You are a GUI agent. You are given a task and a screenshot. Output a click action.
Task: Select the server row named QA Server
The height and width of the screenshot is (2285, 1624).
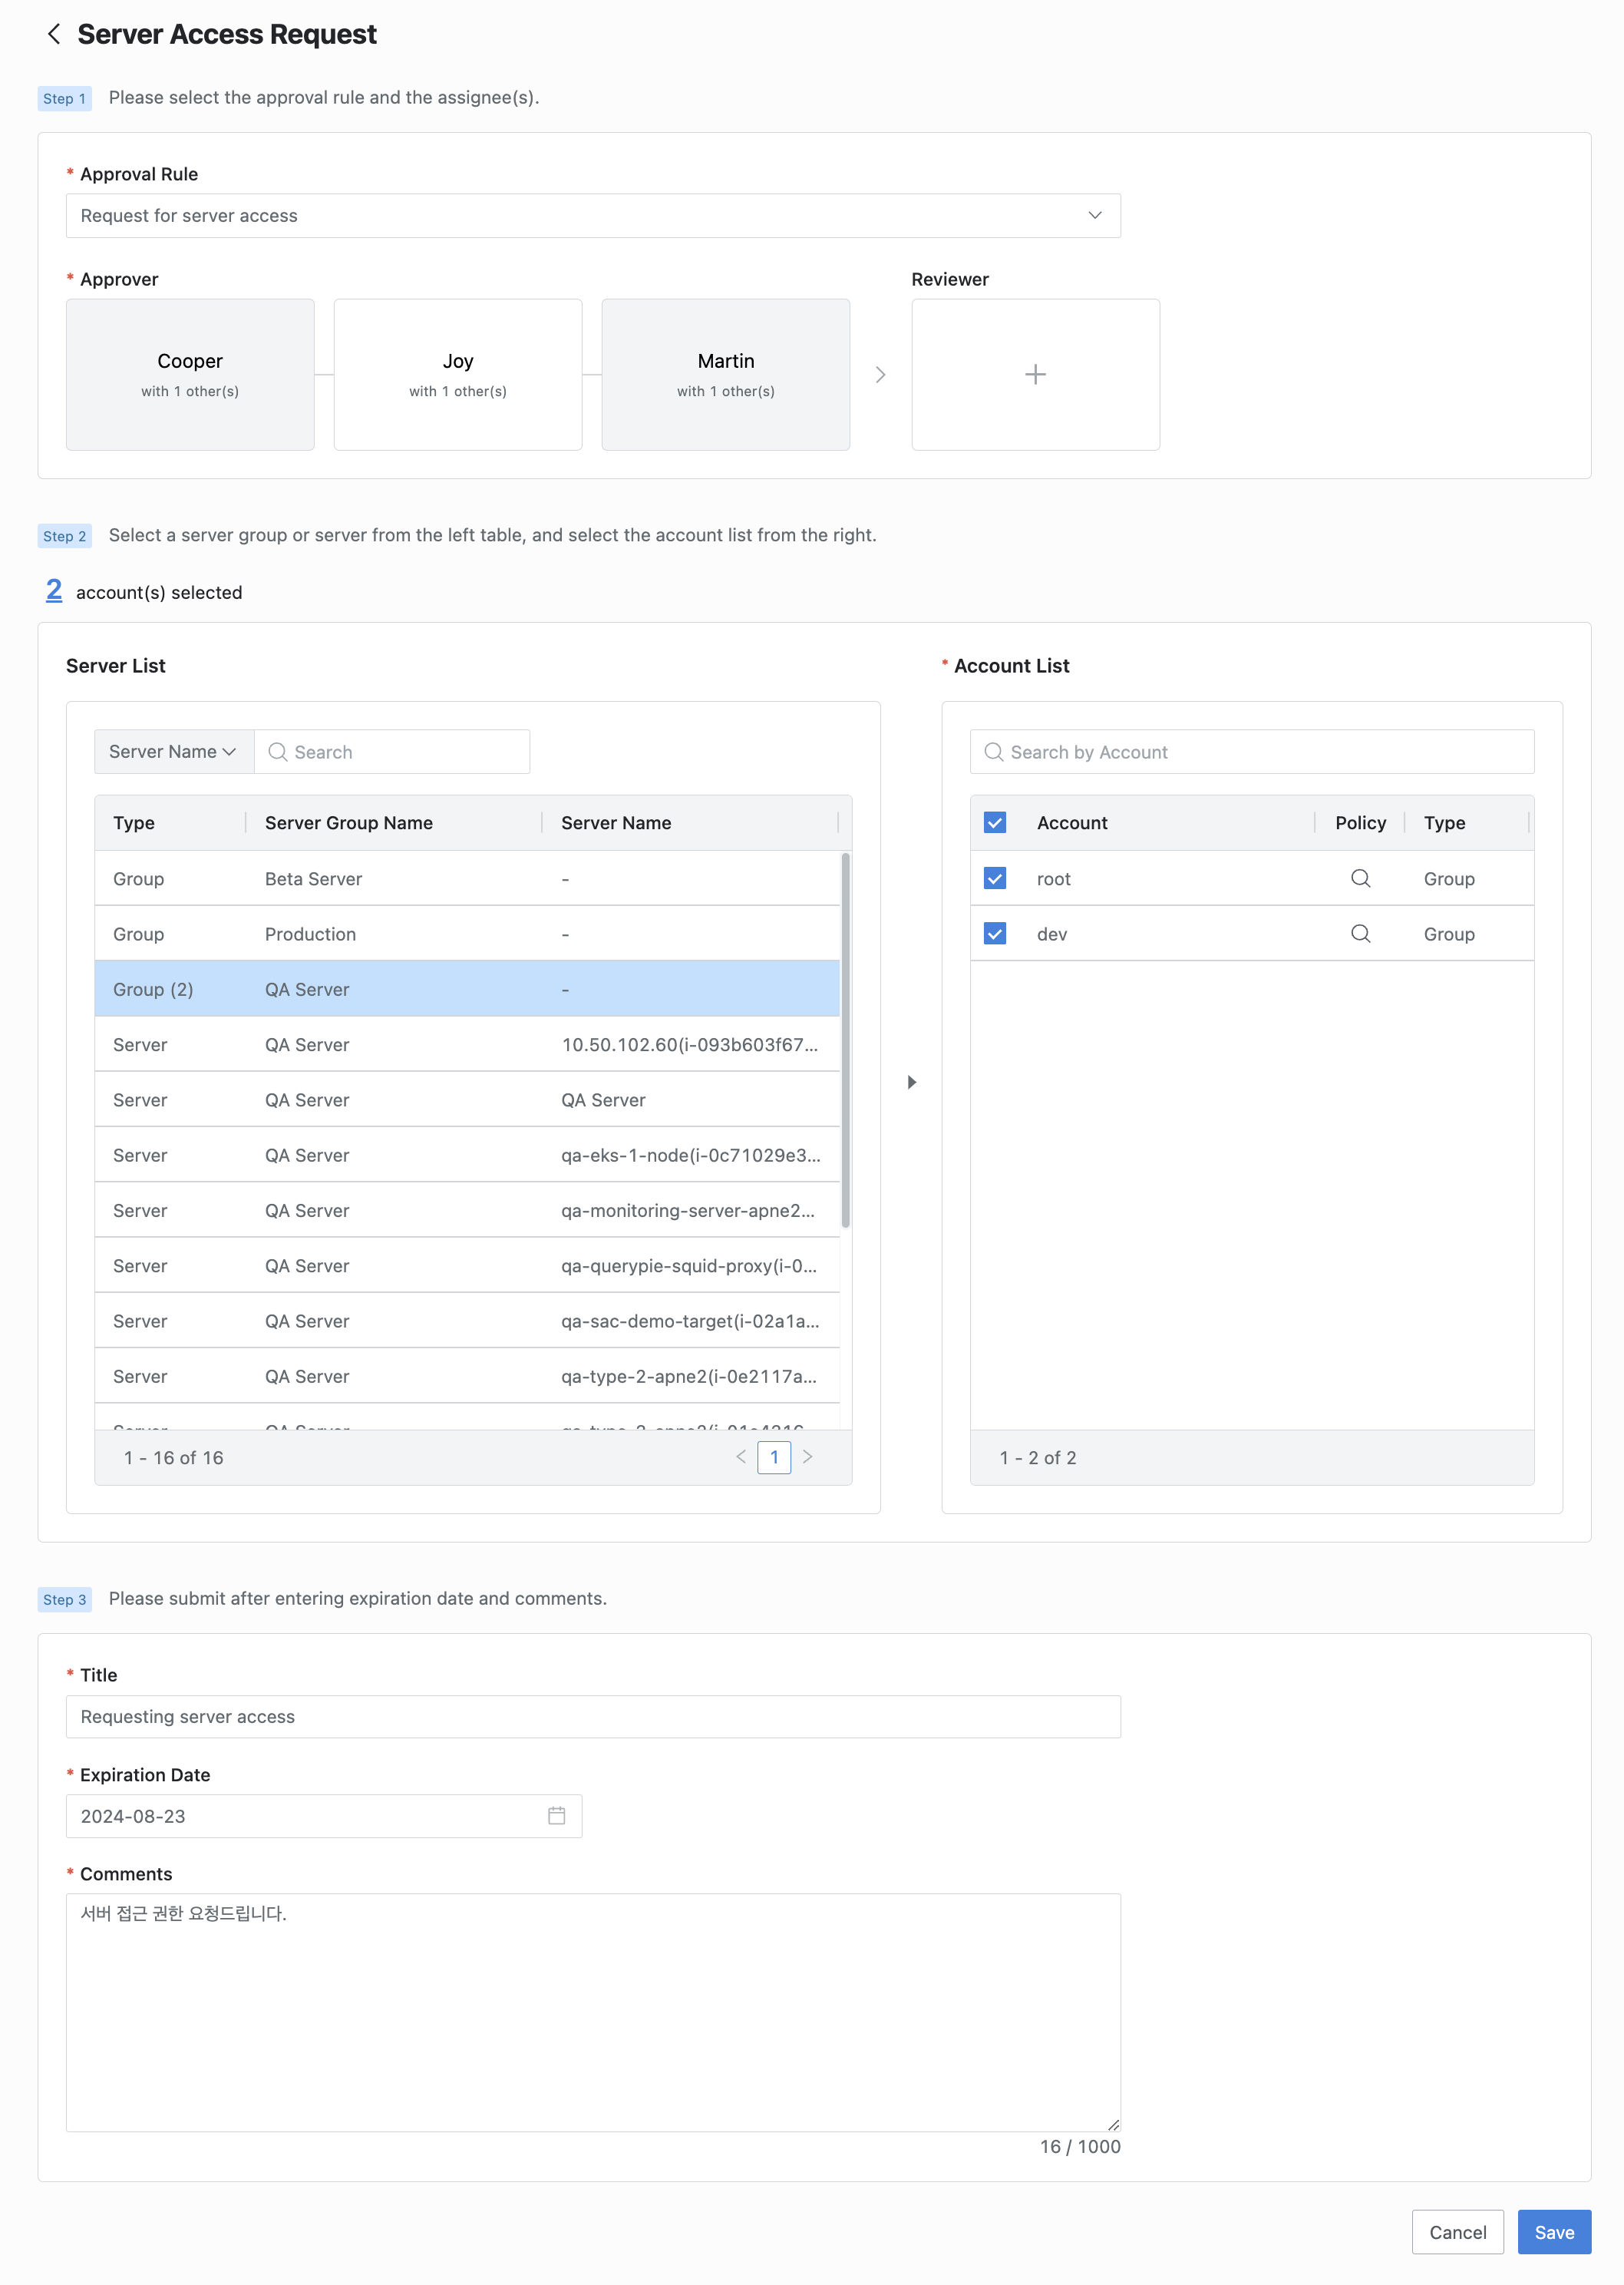click(467, 1100)
